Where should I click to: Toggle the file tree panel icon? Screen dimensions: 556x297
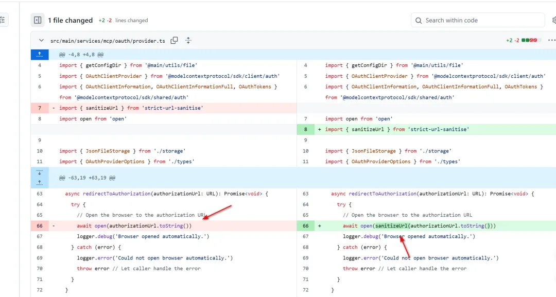(x=38, y=20)
